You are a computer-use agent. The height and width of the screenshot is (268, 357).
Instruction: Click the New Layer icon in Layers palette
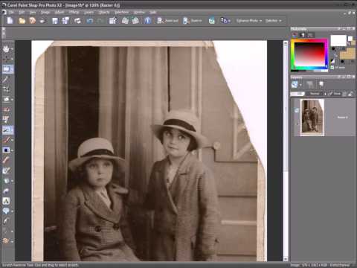(x=295, y=85)
